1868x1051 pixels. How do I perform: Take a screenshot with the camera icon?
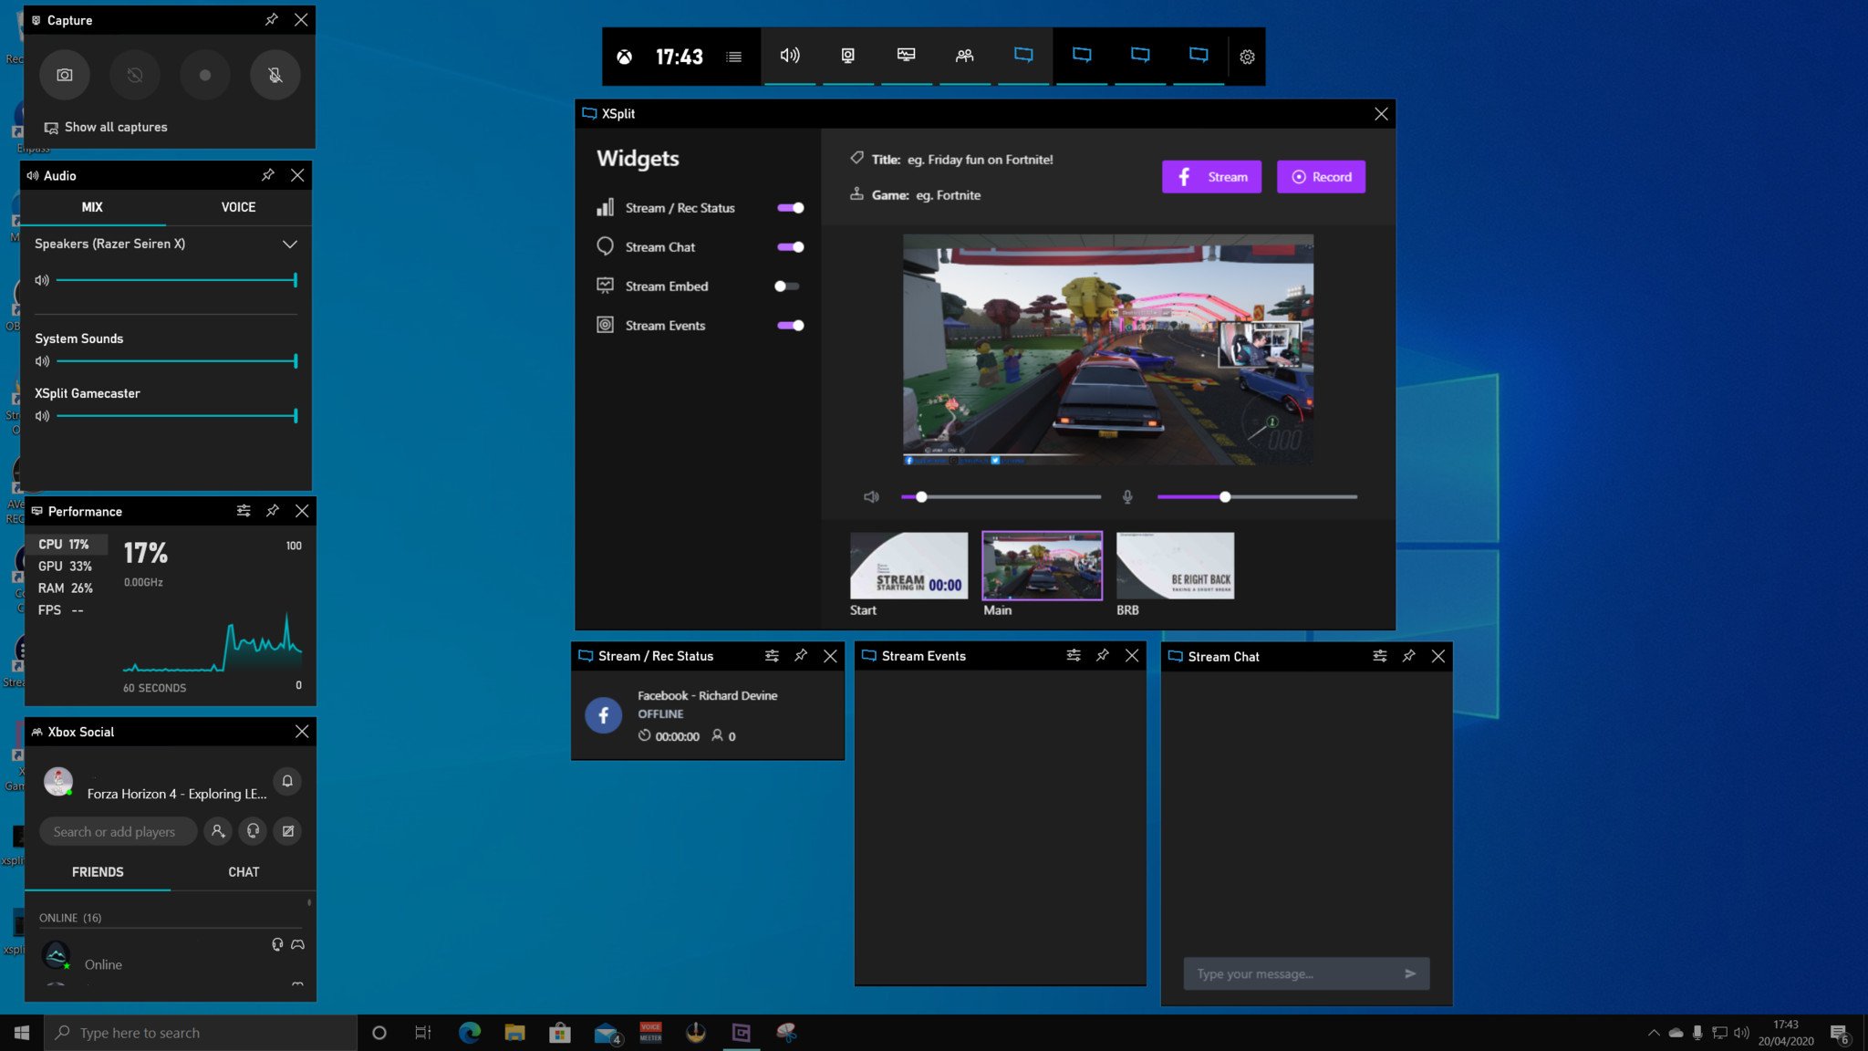(65, 75)
